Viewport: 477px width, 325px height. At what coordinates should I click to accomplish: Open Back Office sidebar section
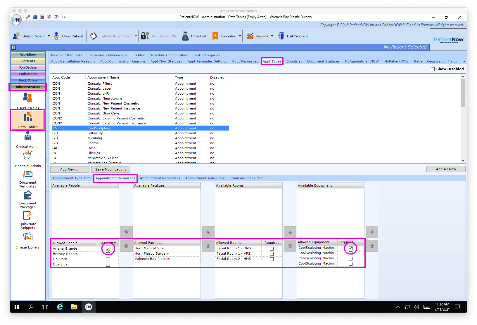[x=28, y=80]
